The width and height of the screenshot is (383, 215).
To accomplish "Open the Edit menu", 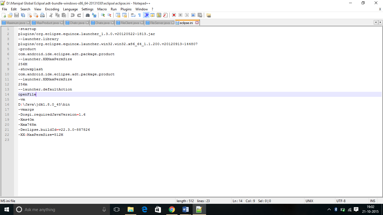I will point(14,9).
